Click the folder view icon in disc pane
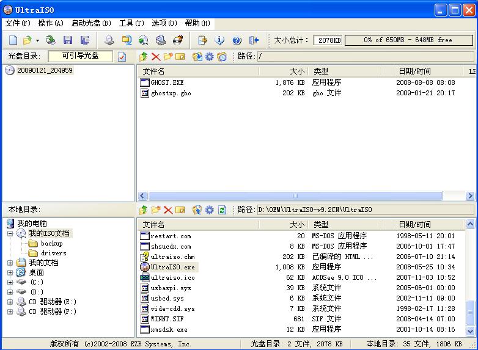 point(222,56)
